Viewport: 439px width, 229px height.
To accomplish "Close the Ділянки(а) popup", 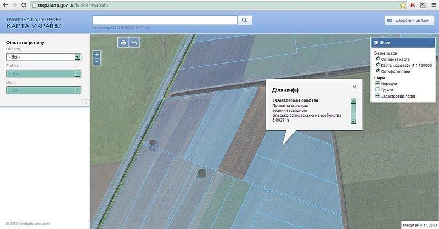I will pyautogui.click(x=354, y=87).
